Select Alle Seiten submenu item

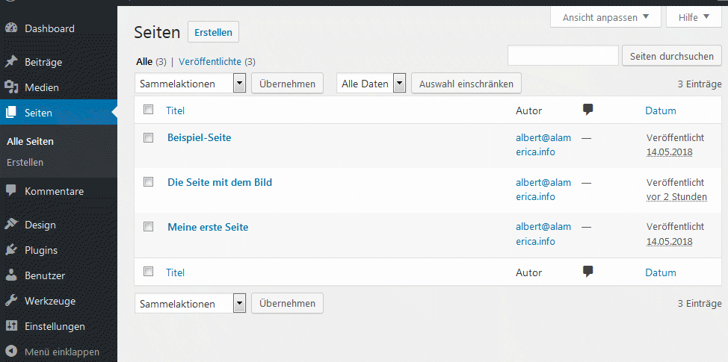(x=30, y=141)
